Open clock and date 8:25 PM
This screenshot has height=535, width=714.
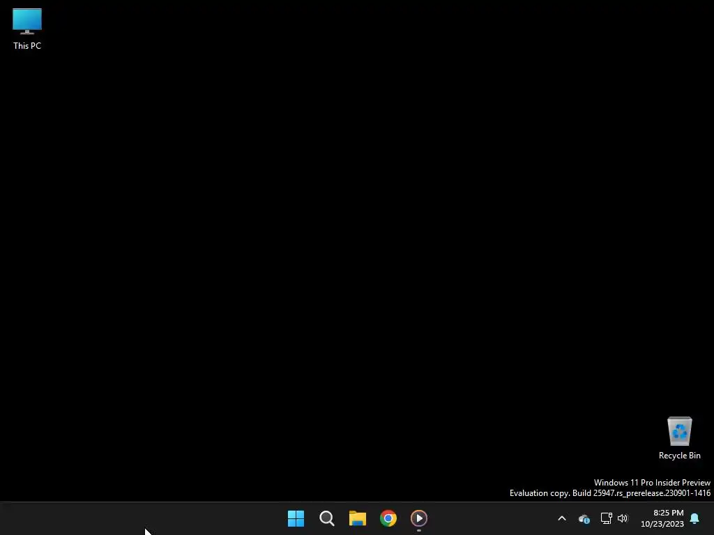click(662, 518)
